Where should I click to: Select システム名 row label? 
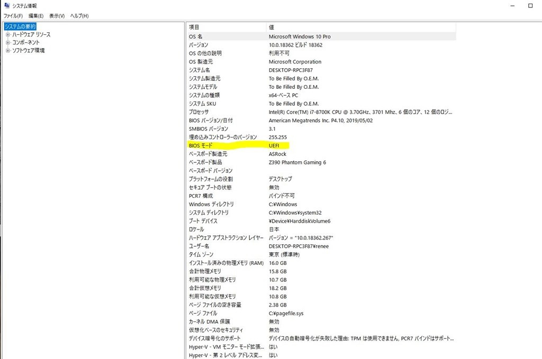pos(199,70)
